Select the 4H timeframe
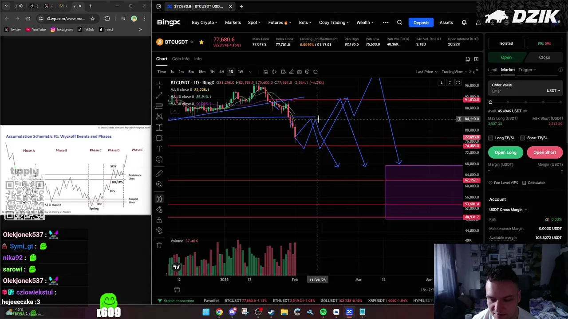This screenshot has height=319, width=568. pyautogui.click(x=221, y=72)
